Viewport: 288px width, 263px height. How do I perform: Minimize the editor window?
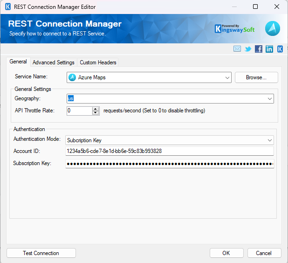[x=234, y=7]
